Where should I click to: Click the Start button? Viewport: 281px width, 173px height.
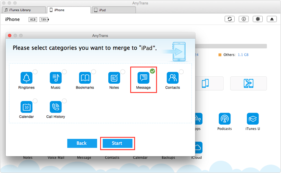pos(117,143)
